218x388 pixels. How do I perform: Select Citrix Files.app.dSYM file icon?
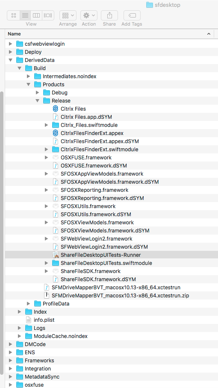[x=56, y=117]
